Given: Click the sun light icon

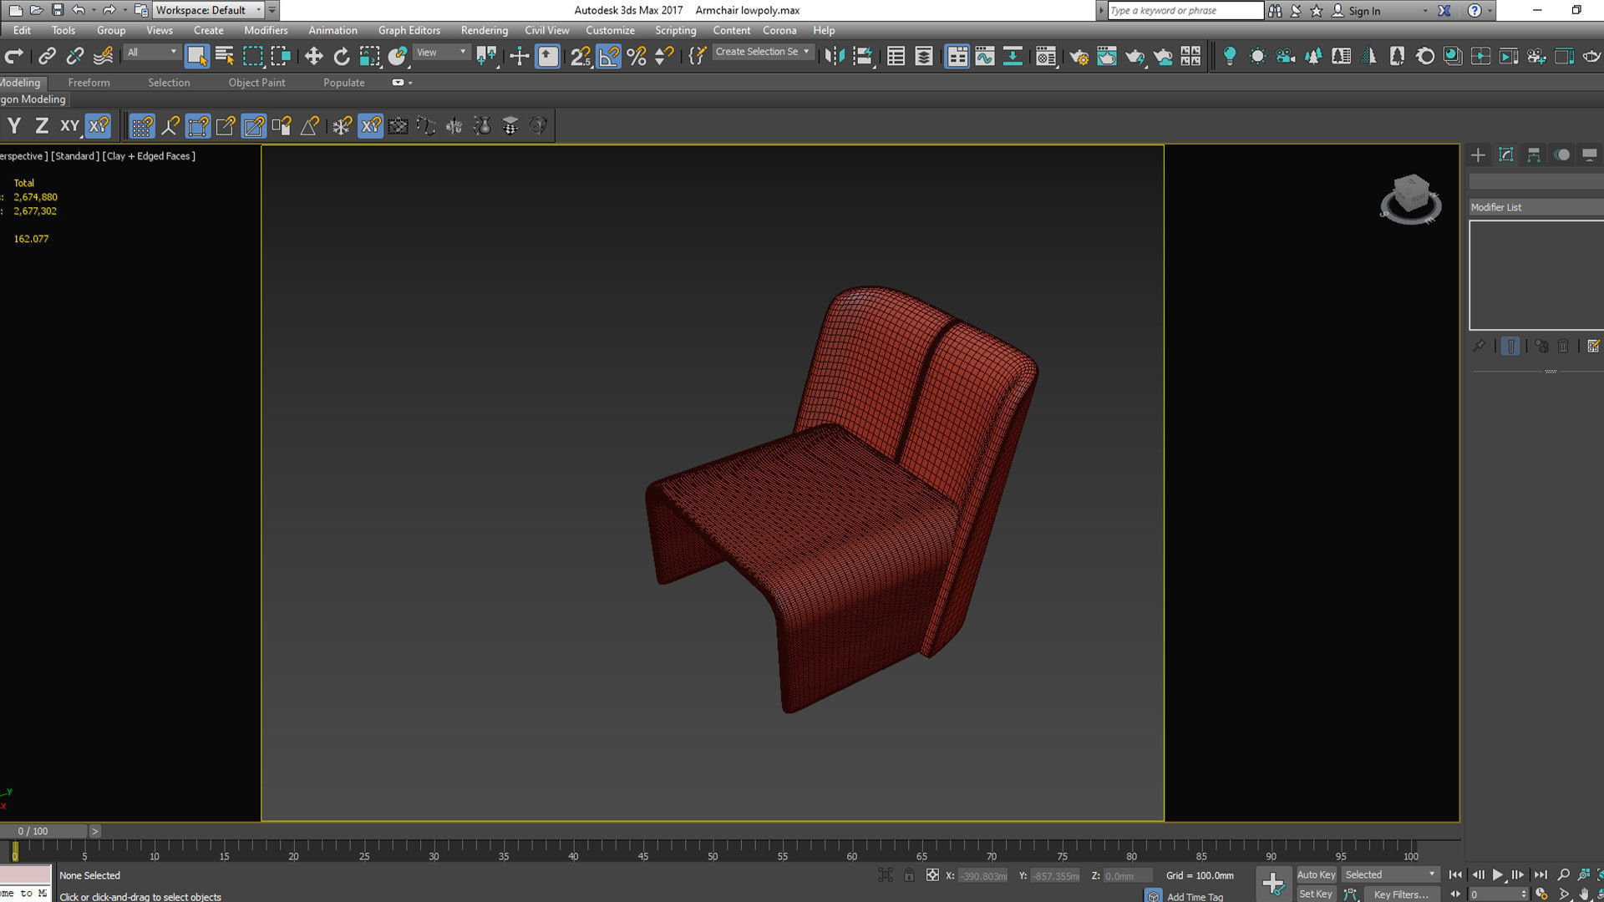Looking at the screenshot, I should (1257, 56).
